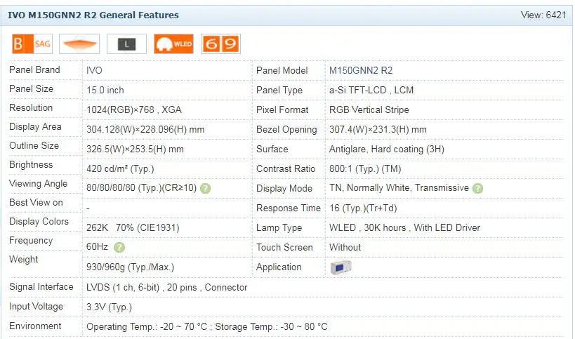Viewport: 575px width, 339px height.
Task: Select the 16 (Typ.)(Tr+Td) response time value
Action: 363,208
